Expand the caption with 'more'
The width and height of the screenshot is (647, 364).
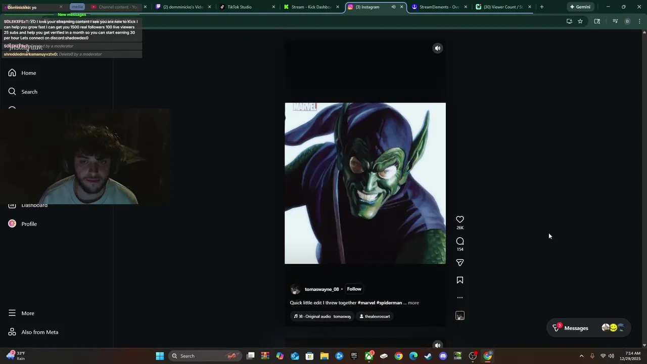coord(413,303)
